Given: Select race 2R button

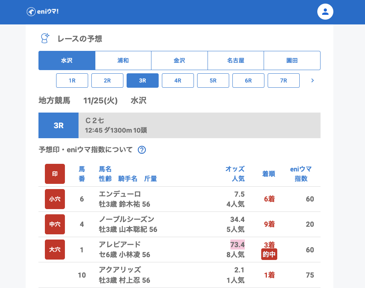Looking at the screenshot, I should (x=107, y=81).
